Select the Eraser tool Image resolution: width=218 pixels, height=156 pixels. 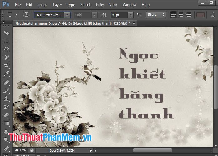point(6,115)
